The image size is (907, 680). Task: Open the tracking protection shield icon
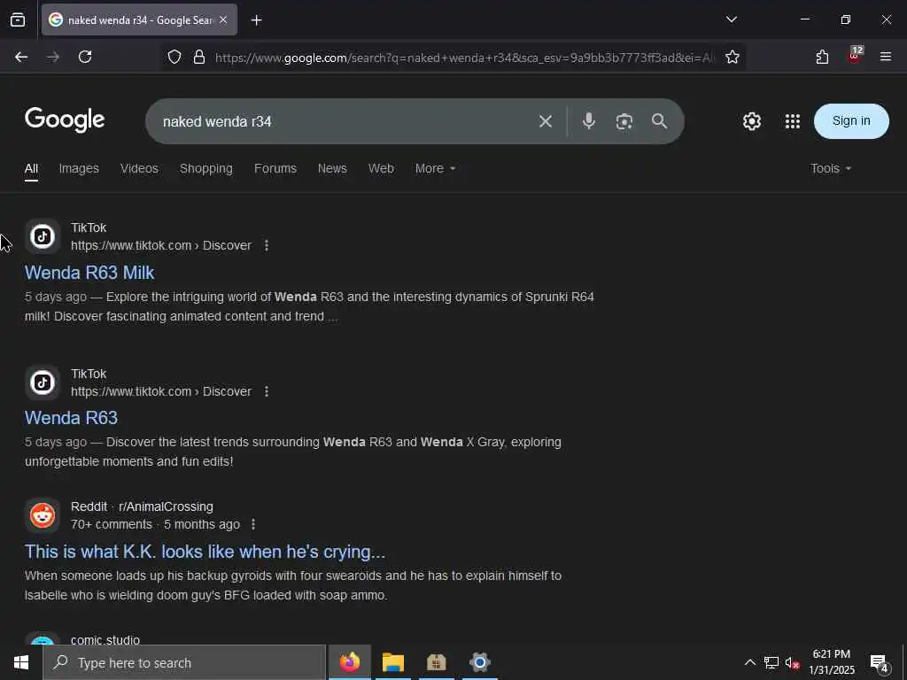point(174,57)
